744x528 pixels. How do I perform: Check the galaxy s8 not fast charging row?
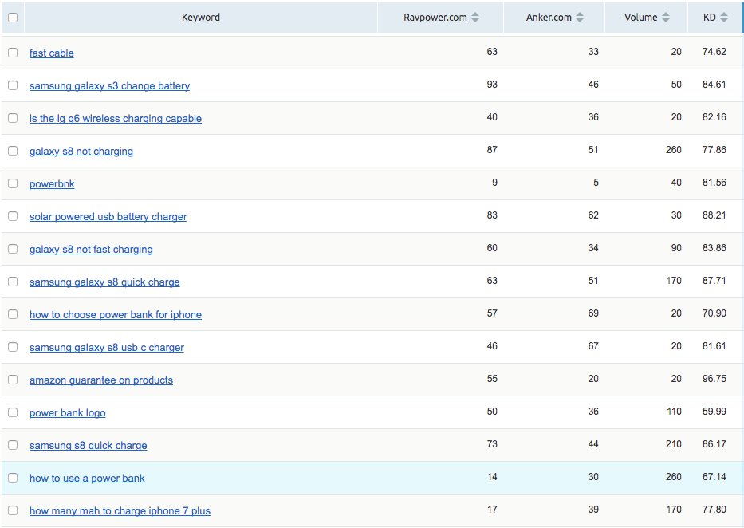(13, 249)
